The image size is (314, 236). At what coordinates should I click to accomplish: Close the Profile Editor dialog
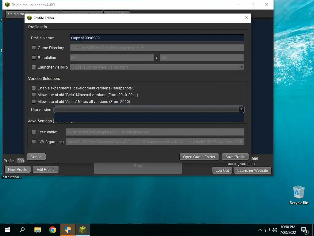click(247, 18)
